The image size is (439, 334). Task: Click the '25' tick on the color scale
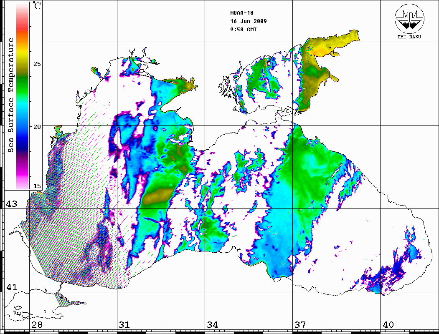pyautogui.click(x=37, y=64)
